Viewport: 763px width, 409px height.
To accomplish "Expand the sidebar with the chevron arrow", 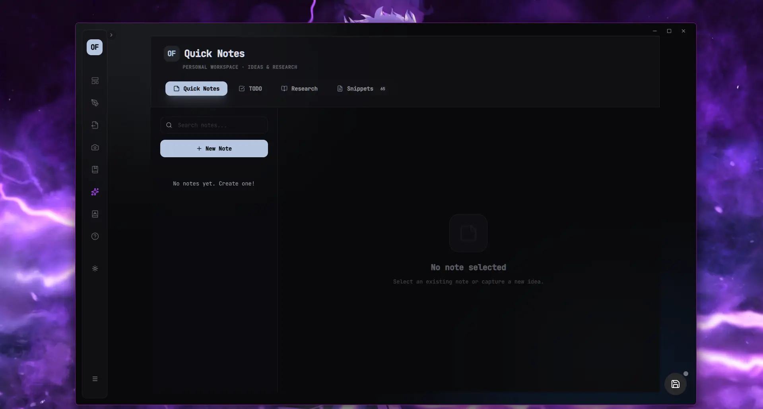I will [x=111, y=35].
